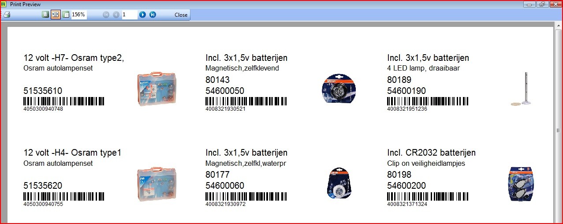
Task: Click product code 80198
Action: pos(399,175)
